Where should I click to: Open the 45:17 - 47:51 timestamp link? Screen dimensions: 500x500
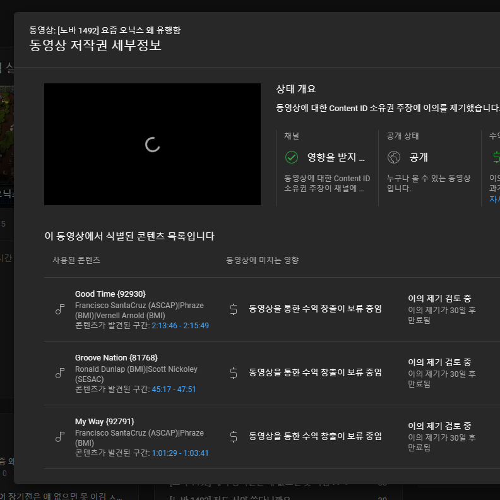[x=174, y=390]
